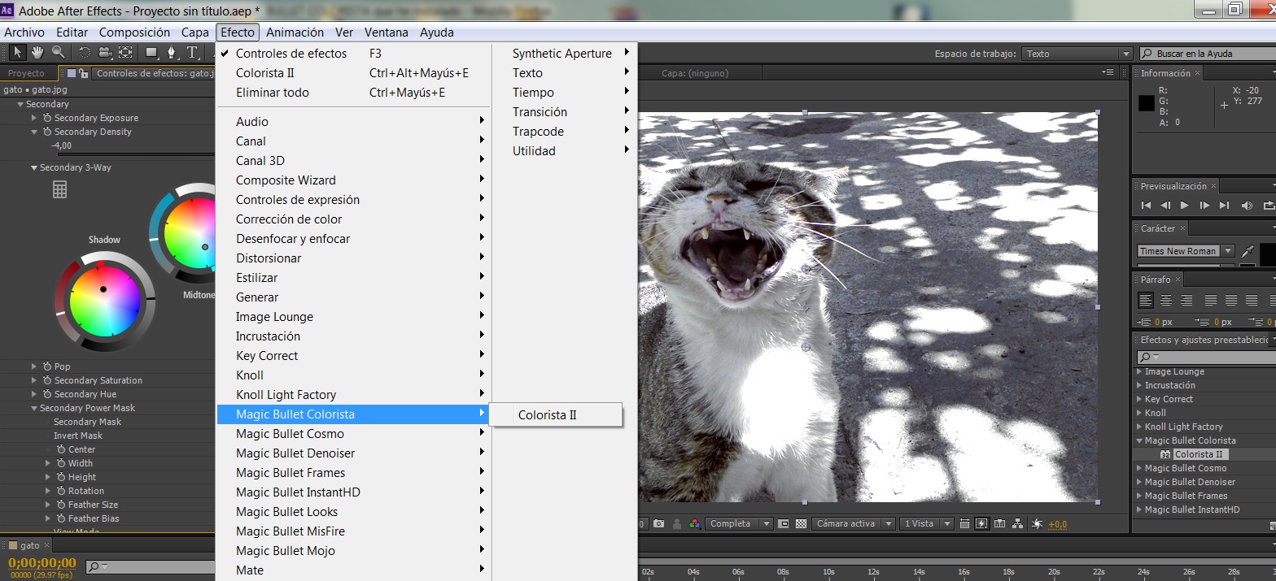The width and height of the screenshot is (1276, 581).
Task: Select right align paragraph button
Action: (1186, 301)
